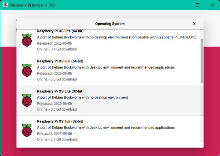This screenshot has width=220, height=156.
Task: Click the Pi 3/4/400/5 compatibility description
Action: click(x=116, y=37)
